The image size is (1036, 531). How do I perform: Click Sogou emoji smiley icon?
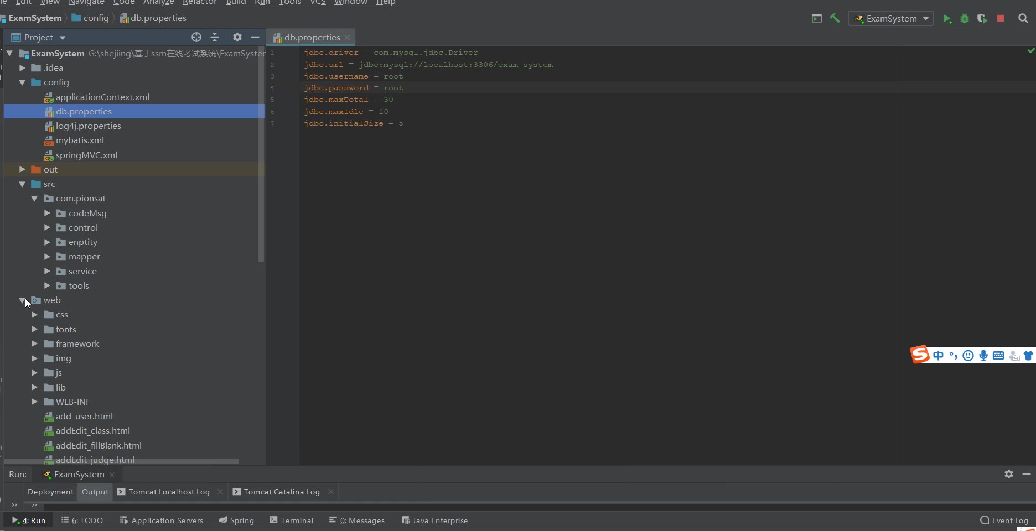click(x=968, y=356)
